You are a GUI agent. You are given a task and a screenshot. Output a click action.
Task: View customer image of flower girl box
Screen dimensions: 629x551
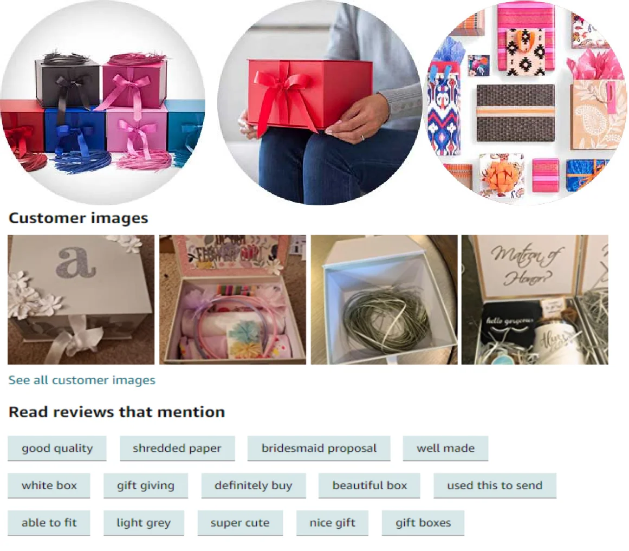tap(232, 300)
